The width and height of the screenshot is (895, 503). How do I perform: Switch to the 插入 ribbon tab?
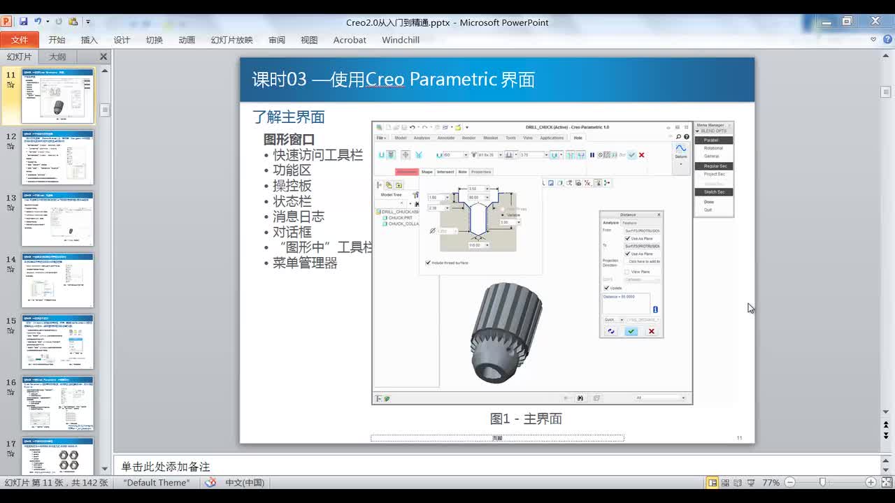pyautogui.click(x=89, y=40)
